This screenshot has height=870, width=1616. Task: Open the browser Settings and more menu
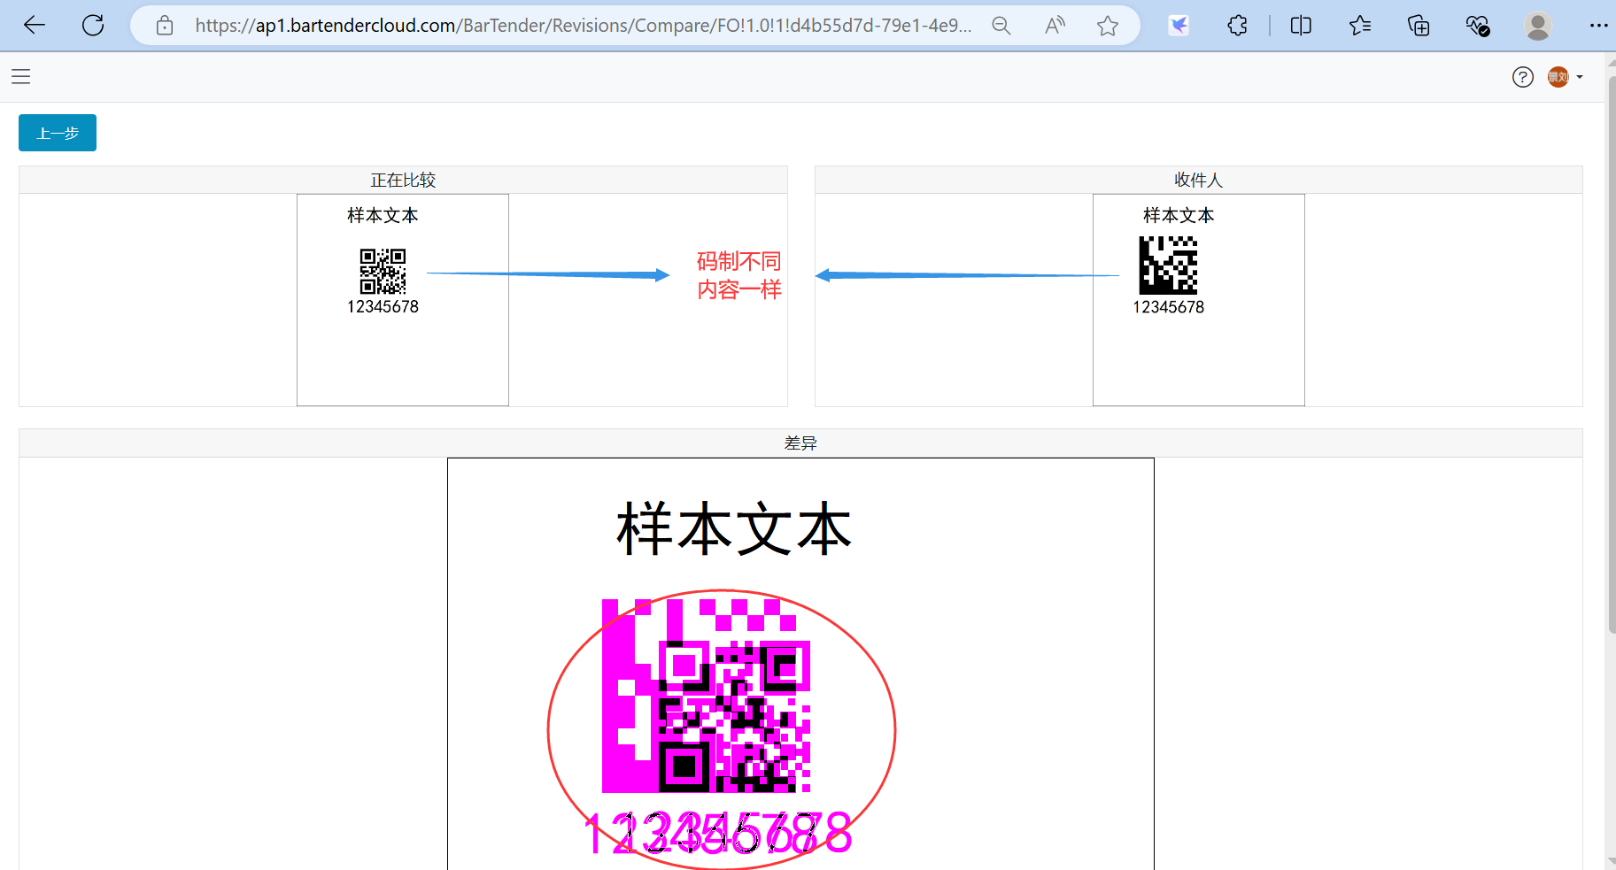[1598, 26]
